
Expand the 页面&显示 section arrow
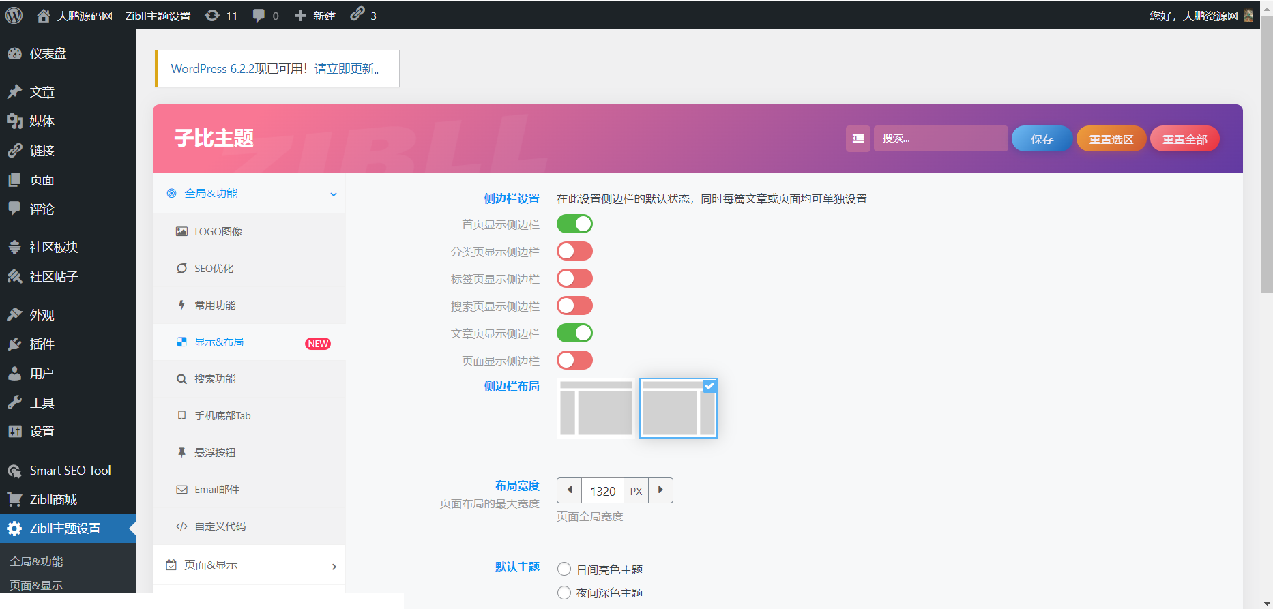[x=334, y=566]
